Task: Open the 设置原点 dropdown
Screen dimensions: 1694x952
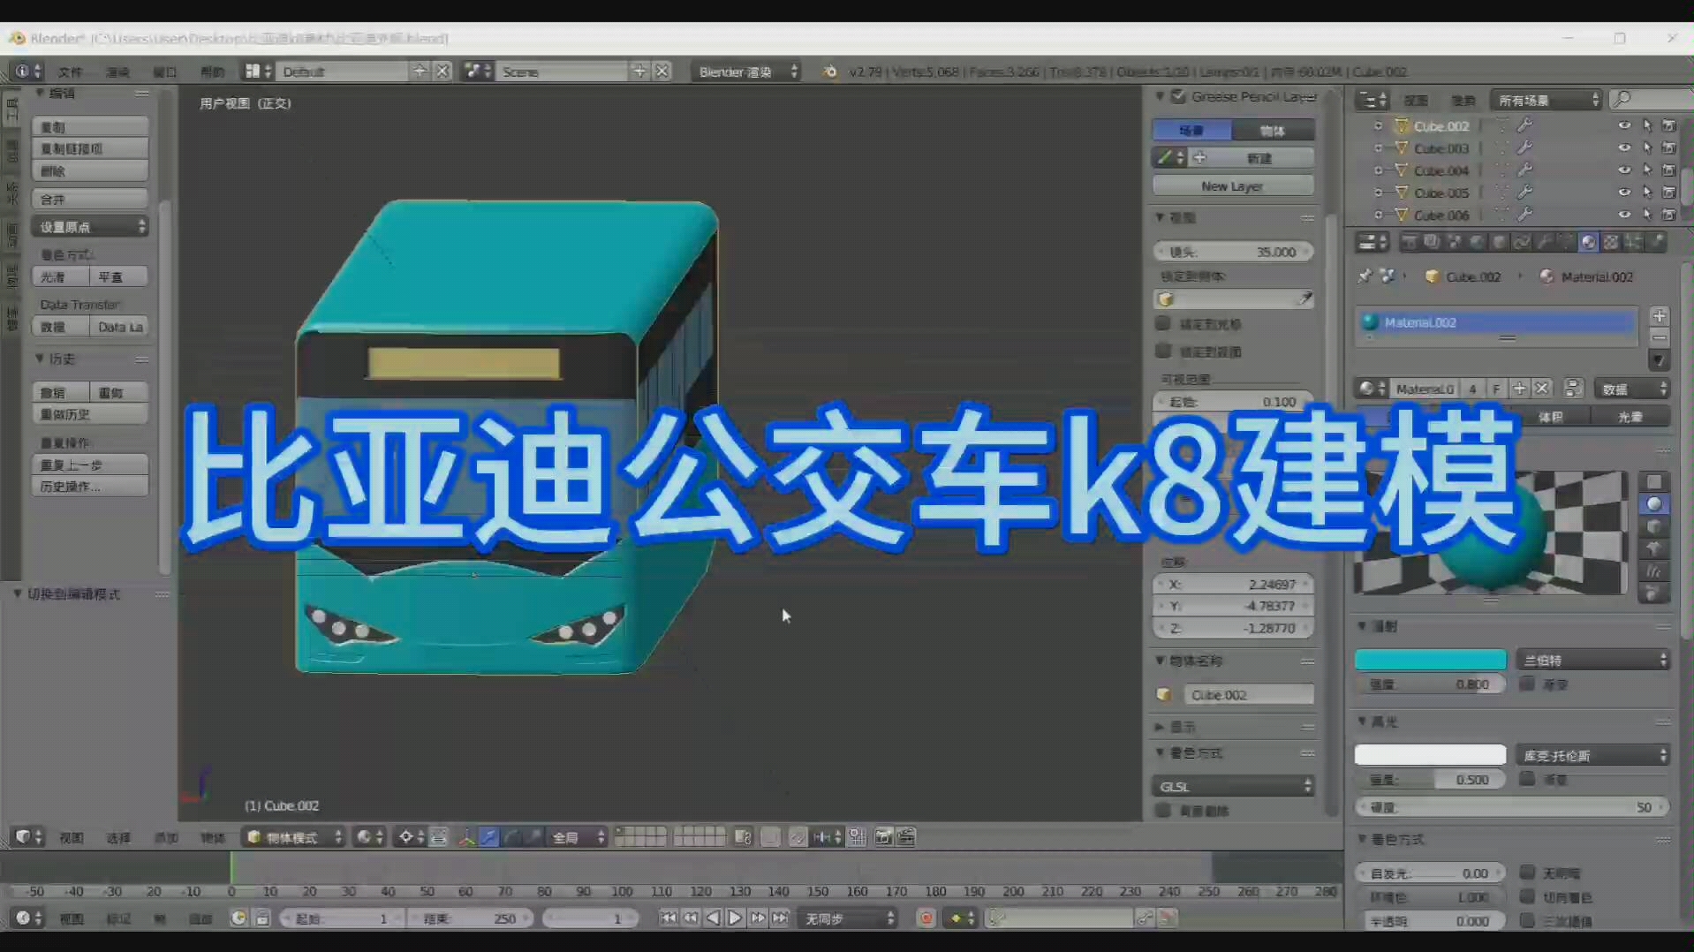Action: point(90,227)
